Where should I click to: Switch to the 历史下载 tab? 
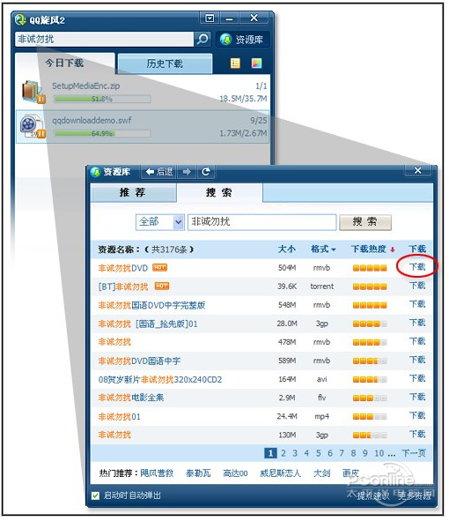click(165, 63)
